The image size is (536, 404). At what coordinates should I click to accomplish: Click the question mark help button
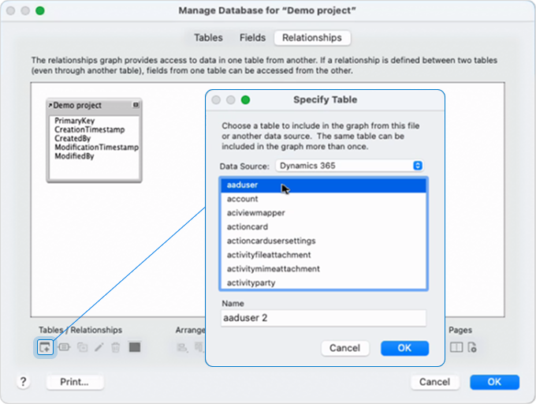click(x=23, y=381)
